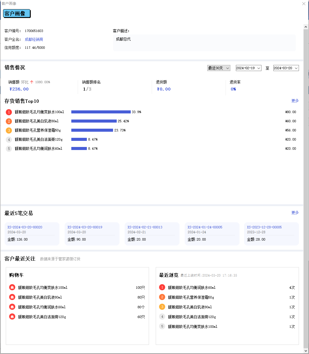Click the grey rank 4 badge in Top10 list
Viewport: 309px width, 354px height.
pos(9,140)
